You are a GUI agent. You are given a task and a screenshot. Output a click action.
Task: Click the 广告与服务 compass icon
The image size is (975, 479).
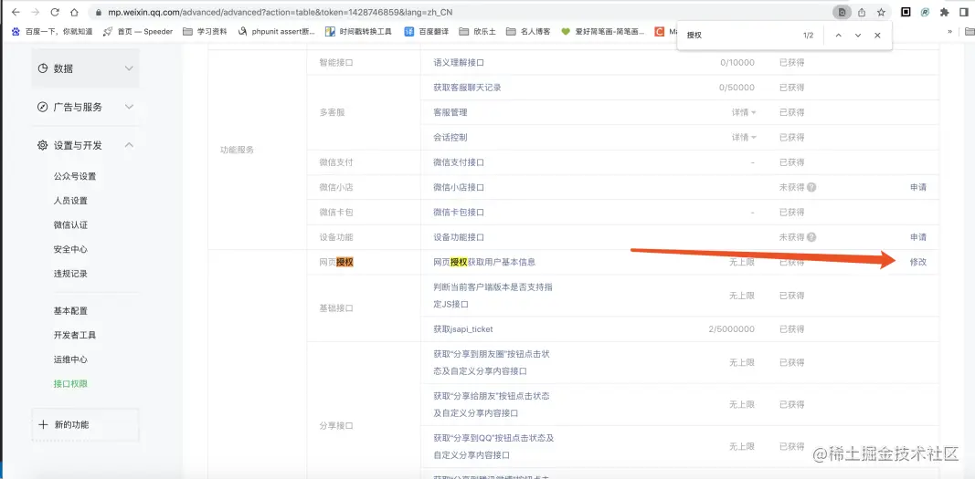(x=43, y=107)
